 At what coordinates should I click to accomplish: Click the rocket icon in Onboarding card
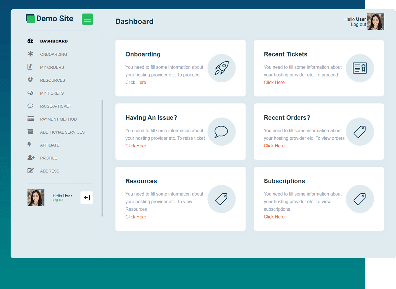pyautogui.click(x=221, y=68)
